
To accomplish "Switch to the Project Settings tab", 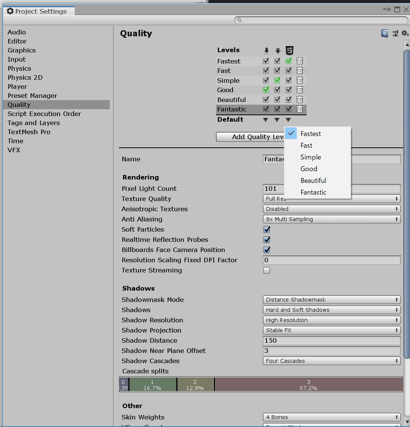I will [39, 11].
